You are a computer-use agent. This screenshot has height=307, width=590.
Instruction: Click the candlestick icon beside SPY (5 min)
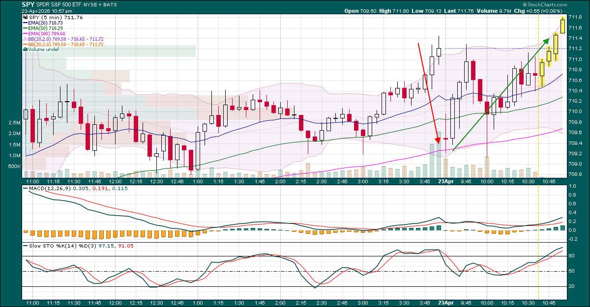[25, 18]
